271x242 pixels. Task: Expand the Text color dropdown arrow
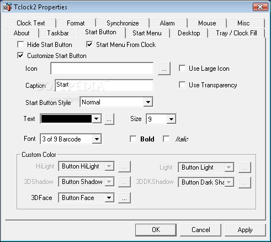click(97, 119)
